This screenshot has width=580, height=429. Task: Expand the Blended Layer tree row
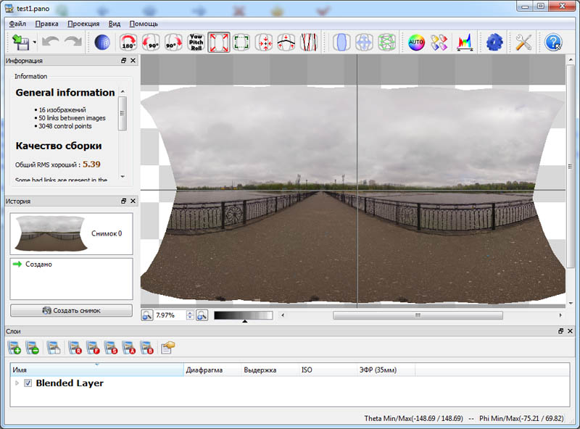pos(17,383)
